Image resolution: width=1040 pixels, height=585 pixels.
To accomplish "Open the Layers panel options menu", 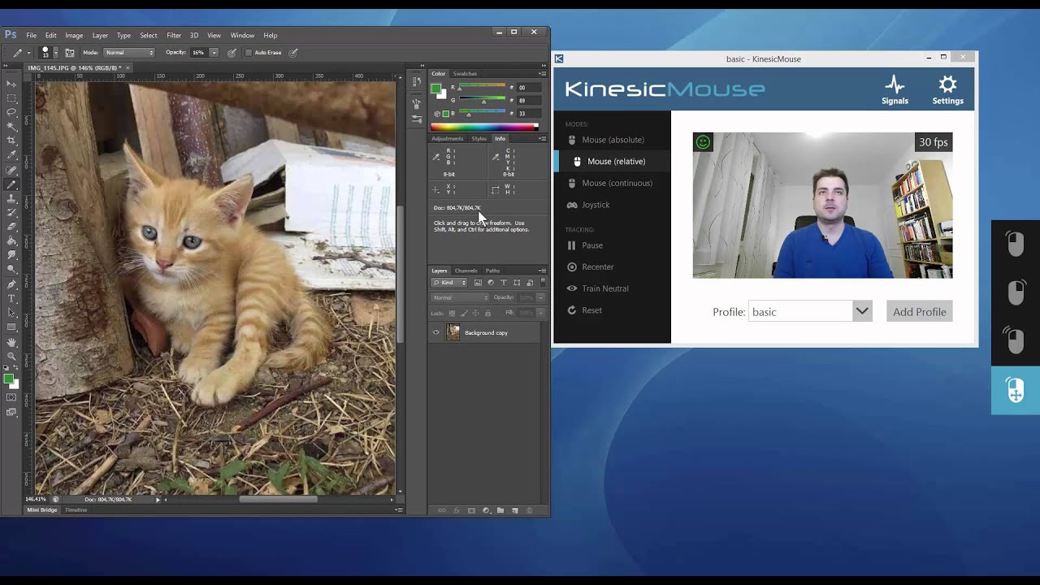I will coord(542,271).
